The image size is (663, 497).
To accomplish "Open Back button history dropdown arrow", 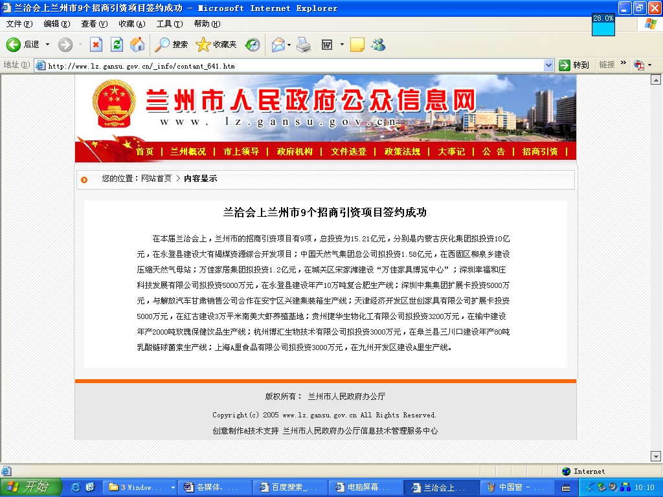I will (47, 45).
